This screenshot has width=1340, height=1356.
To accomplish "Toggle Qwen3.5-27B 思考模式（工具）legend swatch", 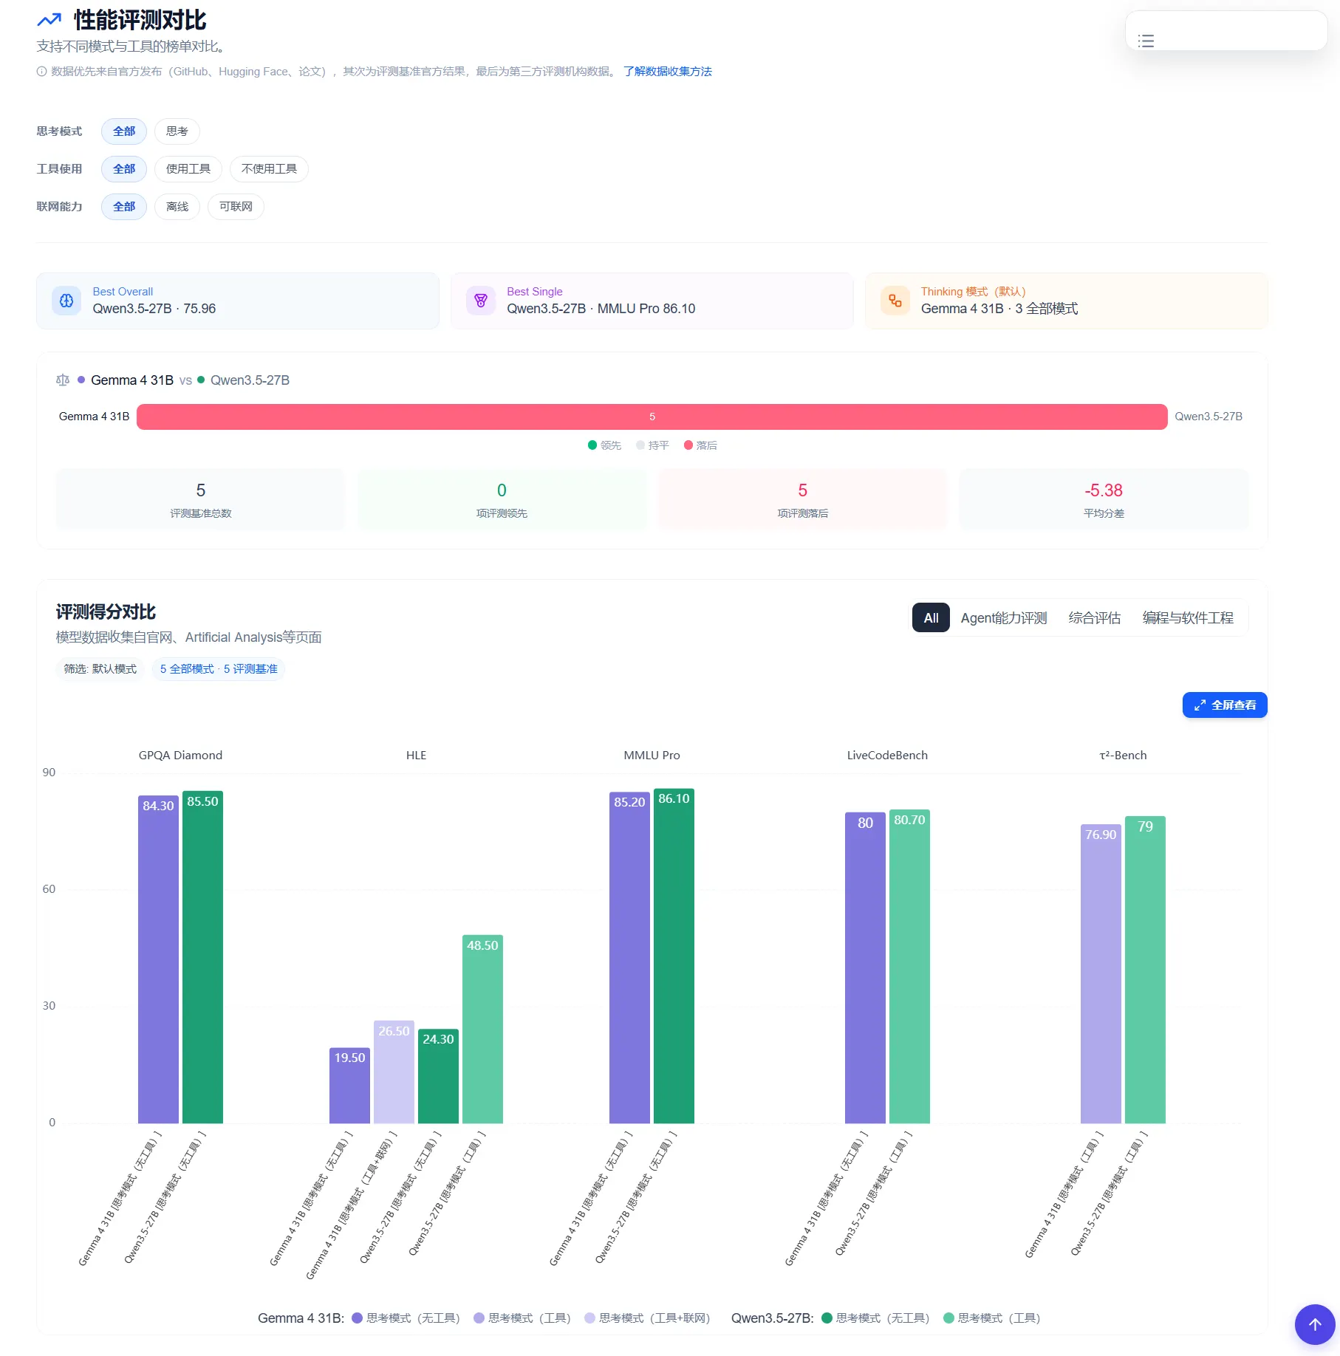I will point(948,1318).
